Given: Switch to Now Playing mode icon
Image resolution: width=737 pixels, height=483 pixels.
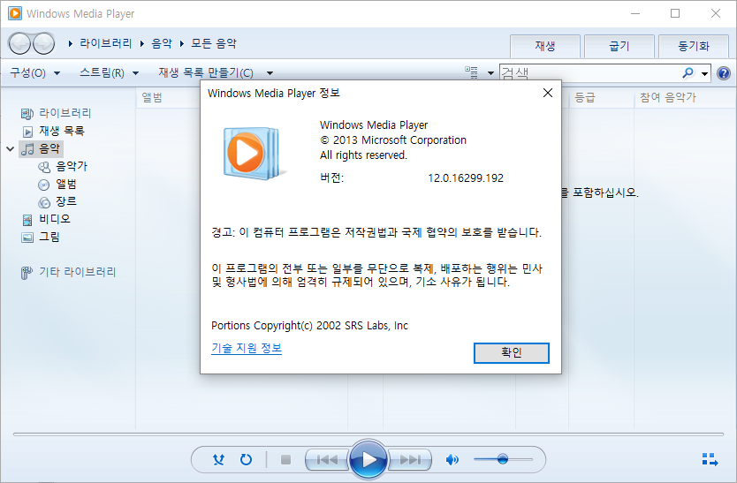Looking at the screenshot, I should (710, 459).
